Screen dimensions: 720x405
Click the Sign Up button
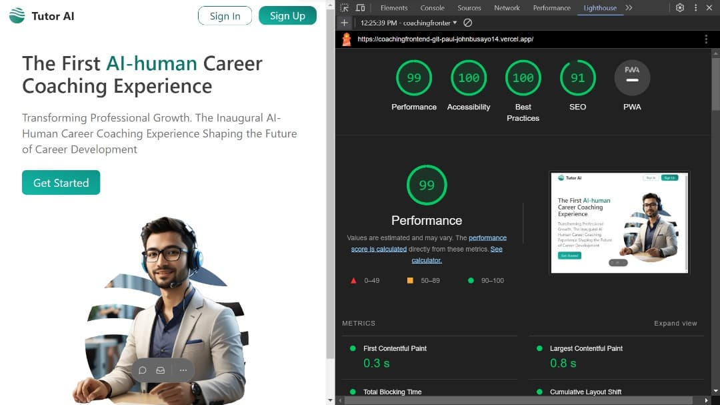(x=287, y=16)
